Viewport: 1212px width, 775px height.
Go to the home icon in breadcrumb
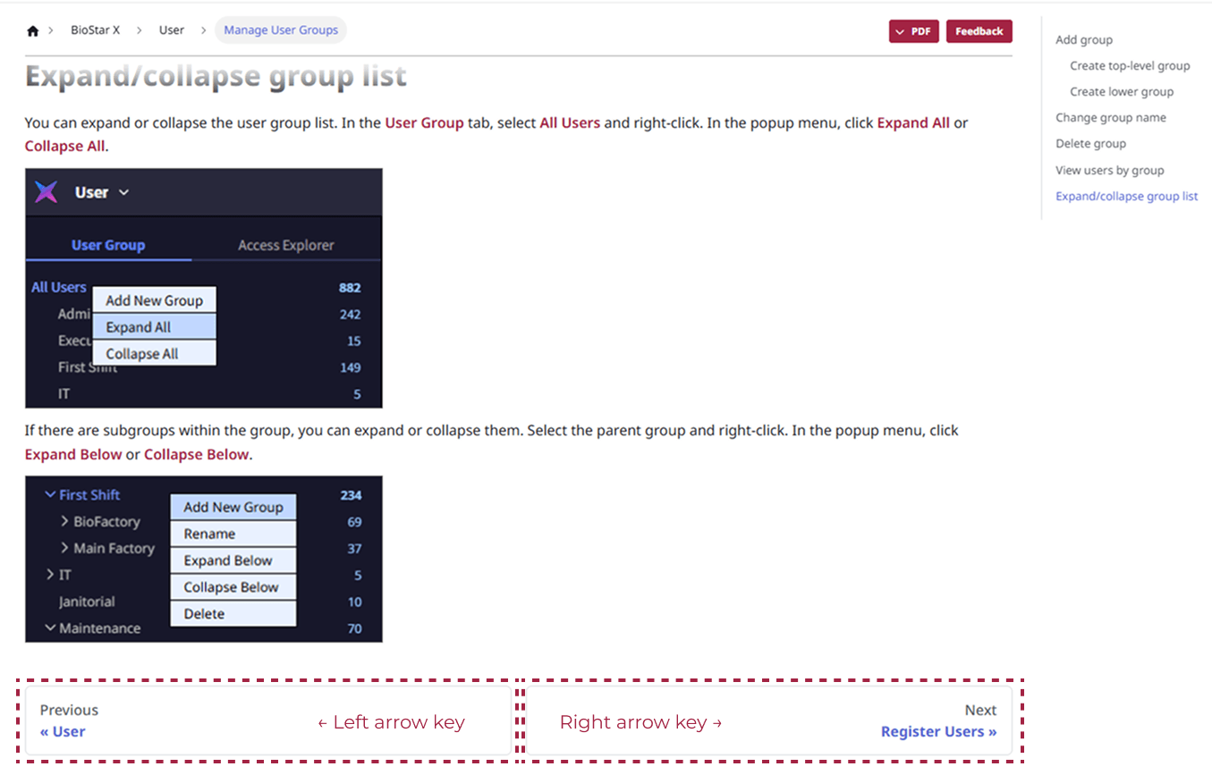[33, 30]
